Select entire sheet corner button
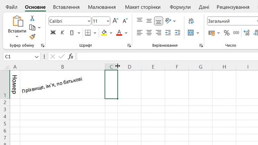The width and height of the screenshot is (258, 145). pyautogui.click(x=6, y=67)
